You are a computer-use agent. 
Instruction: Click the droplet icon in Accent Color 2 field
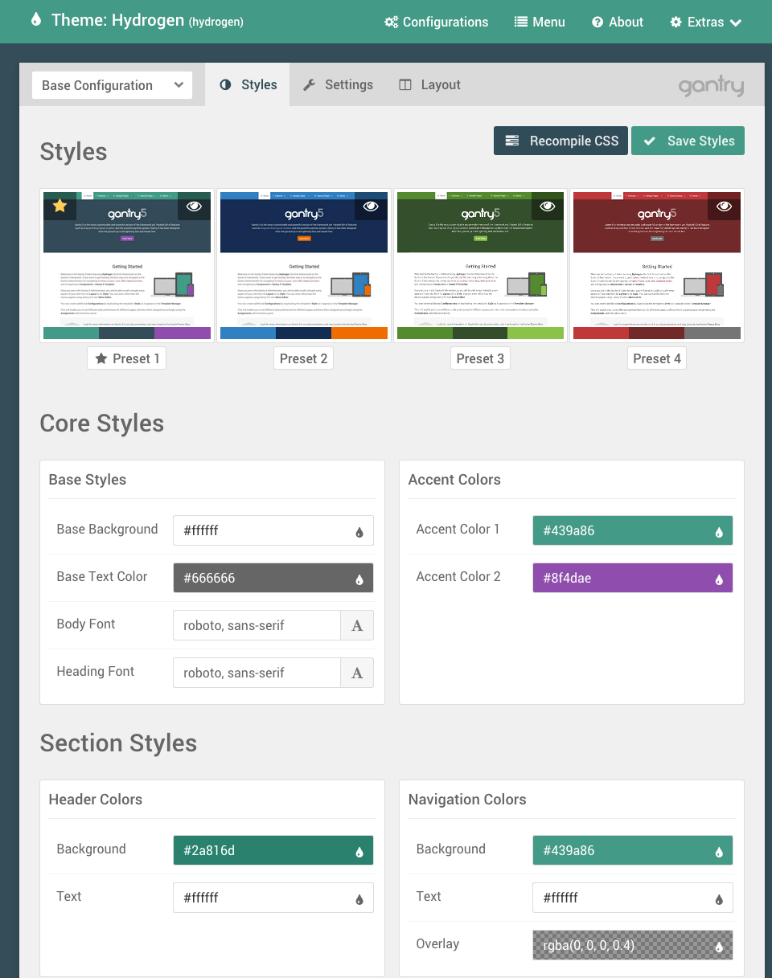[x=718, y=579]
